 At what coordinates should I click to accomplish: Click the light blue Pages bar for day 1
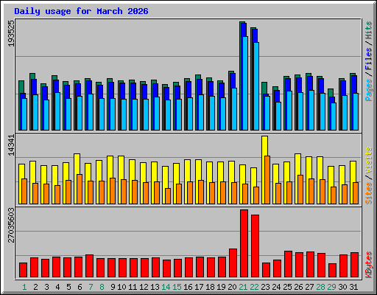[24, 114]
